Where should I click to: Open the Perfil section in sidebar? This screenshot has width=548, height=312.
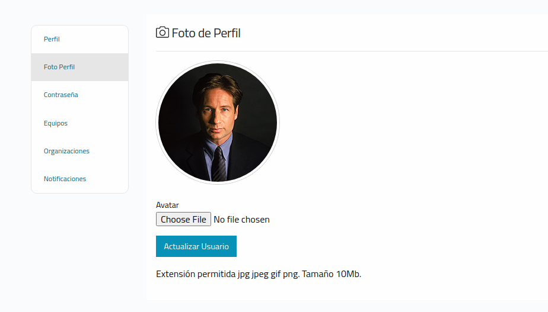79,39
